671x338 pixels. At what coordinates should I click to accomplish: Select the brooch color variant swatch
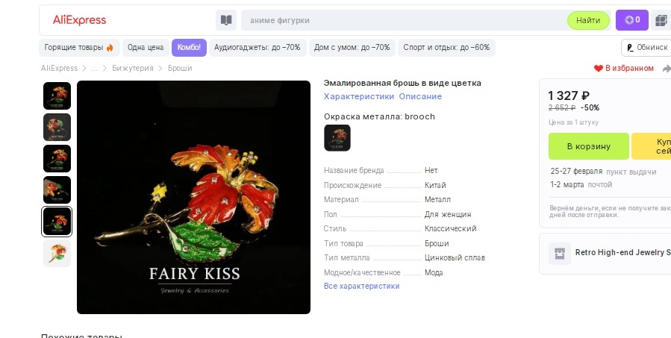[x=337, y=138]
